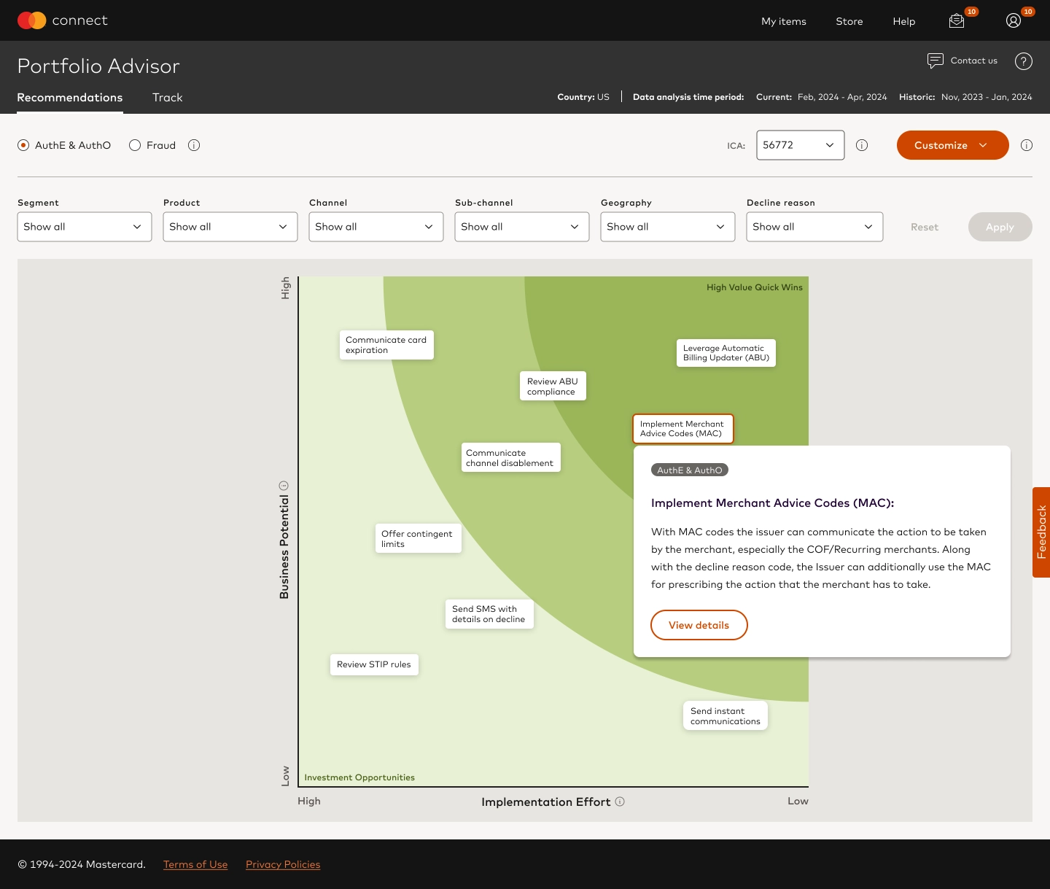Viewport: 1050px width, 889px height.
Task: Click the Reset filters button
Action: (x=925, y=227)
